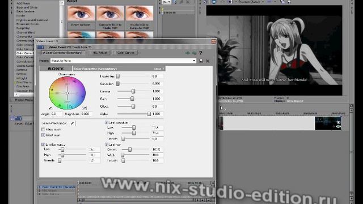Select Computer RGB to Studio RGB preset thumbnail
363x204 pixels.
coord(110,13)
